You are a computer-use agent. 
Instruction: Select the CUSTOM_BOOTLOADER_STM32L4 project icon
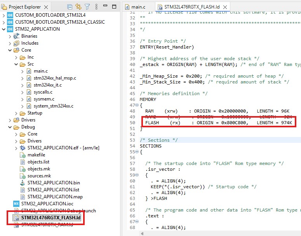(10, 15)
